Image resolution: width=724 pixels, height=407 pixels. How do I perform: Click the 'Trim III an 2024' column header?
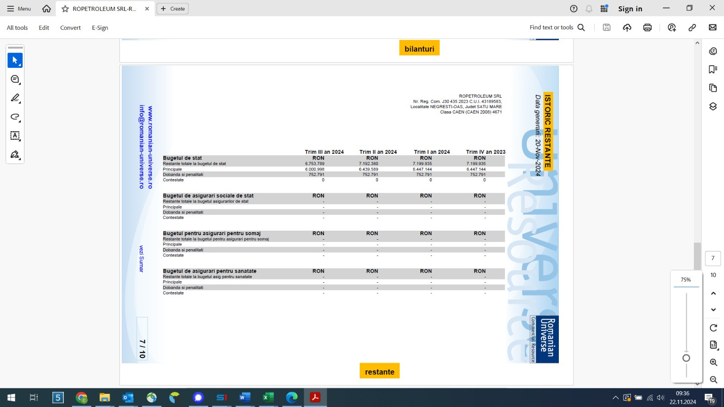(324, 152)
